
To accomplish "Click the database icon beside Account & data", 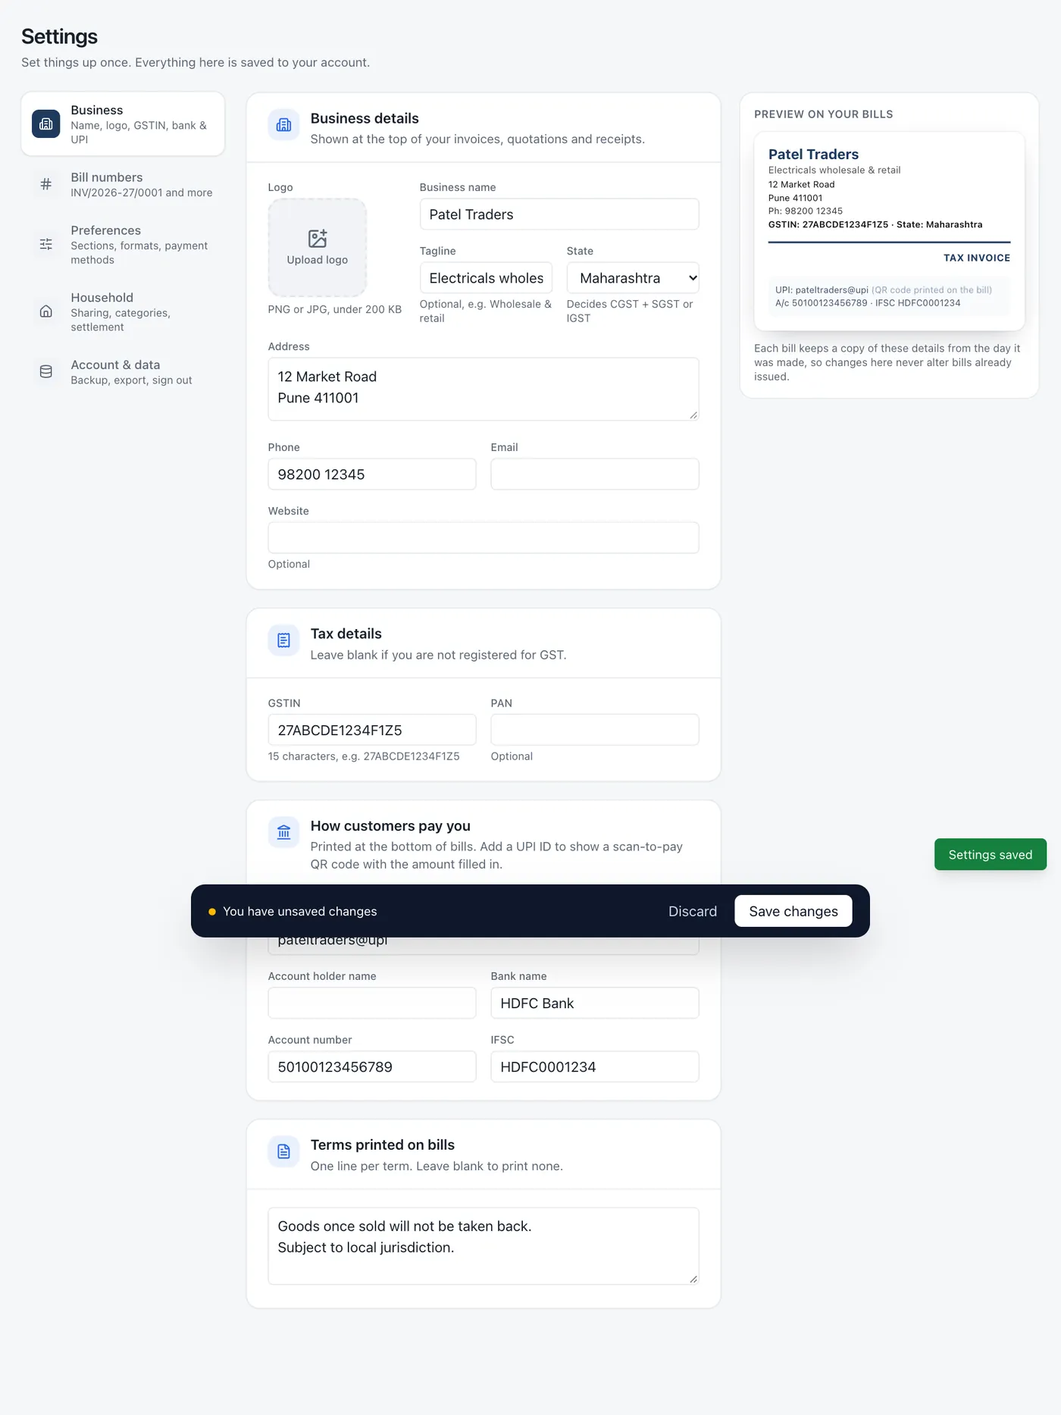I will [x=45, y=371].
